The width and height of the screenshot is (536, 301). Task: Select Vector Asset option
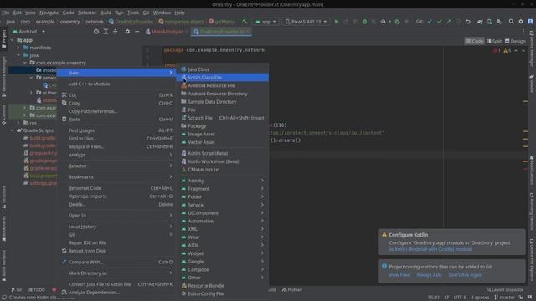[x=222, y=142]
